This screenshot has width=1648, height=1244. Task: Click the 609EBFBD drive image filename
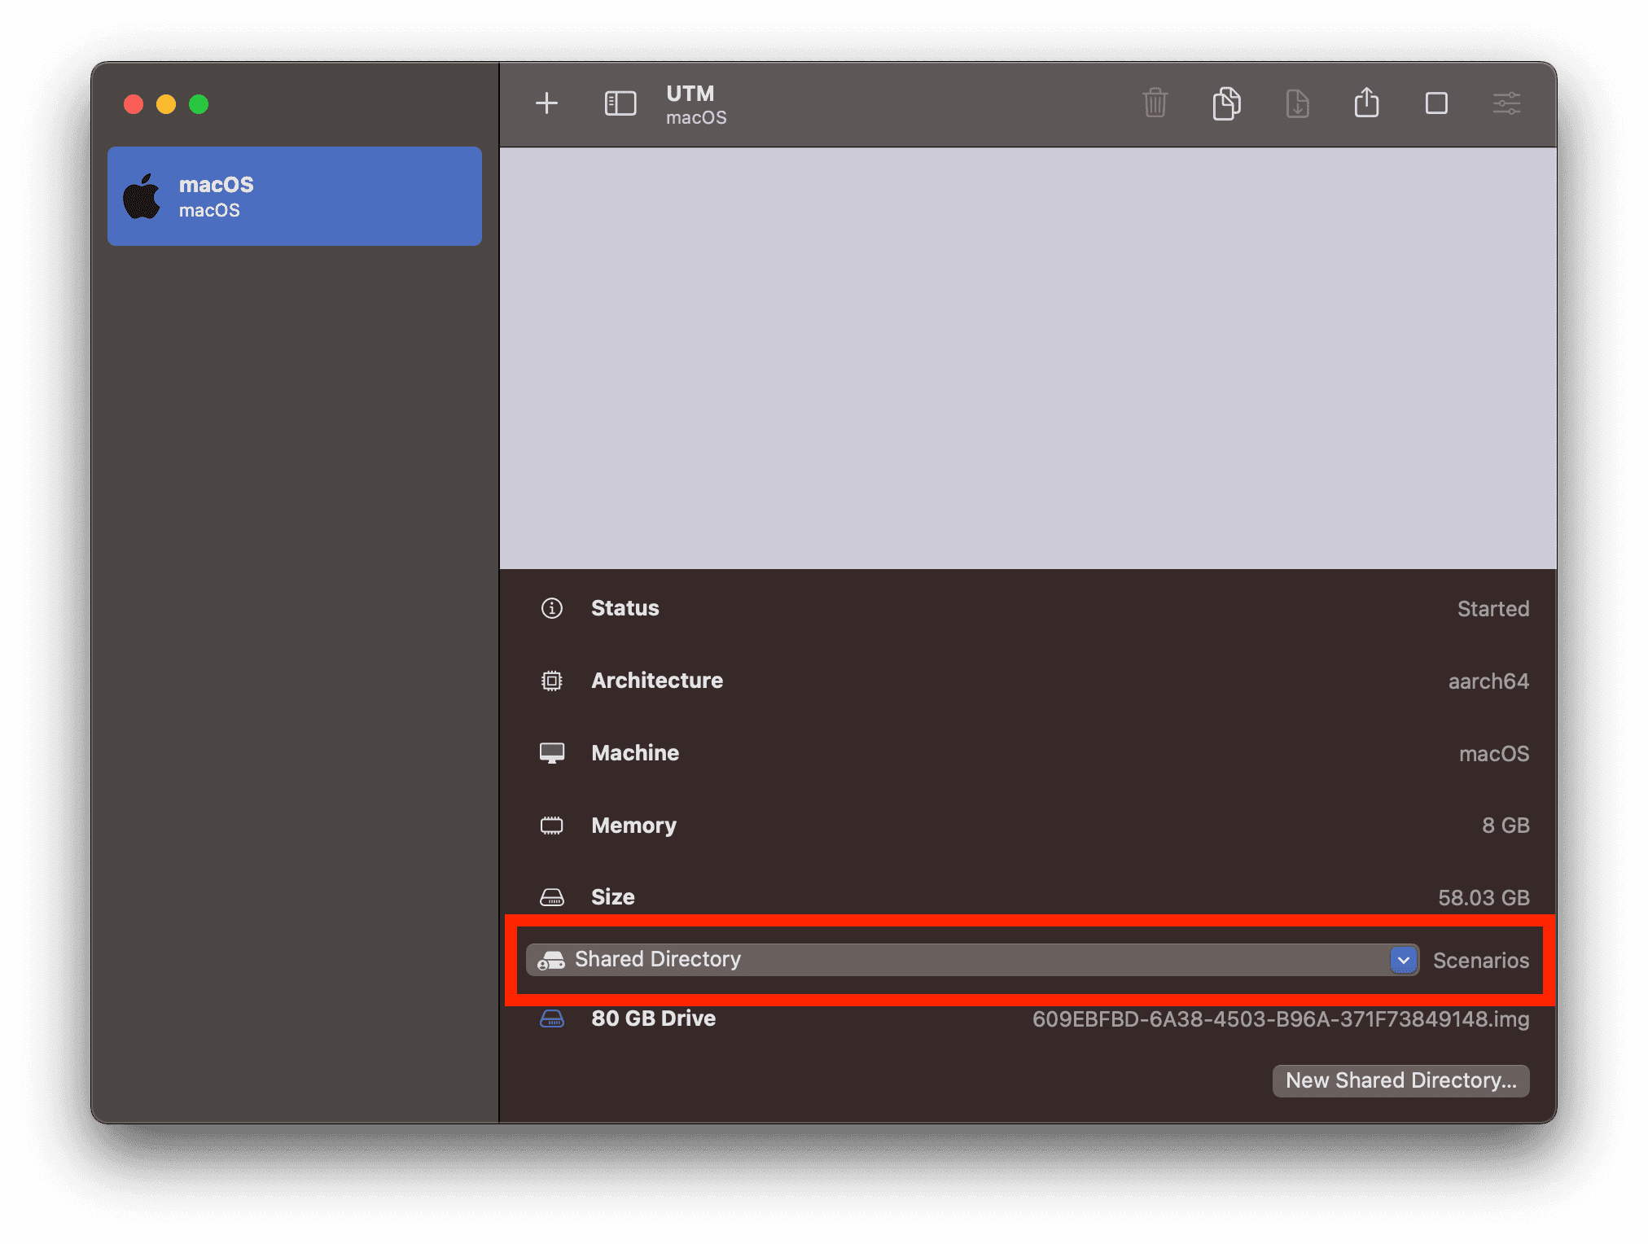click(1280, 1018)
